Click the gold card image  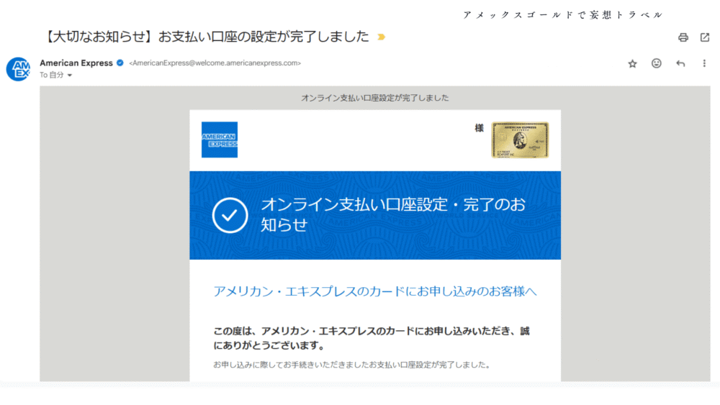click(x=520, y=140)
